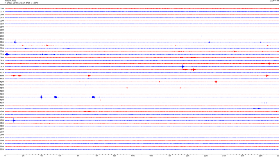Click the 17:00 row label
This screenshot has width=279, height=157.
(2, 112)
